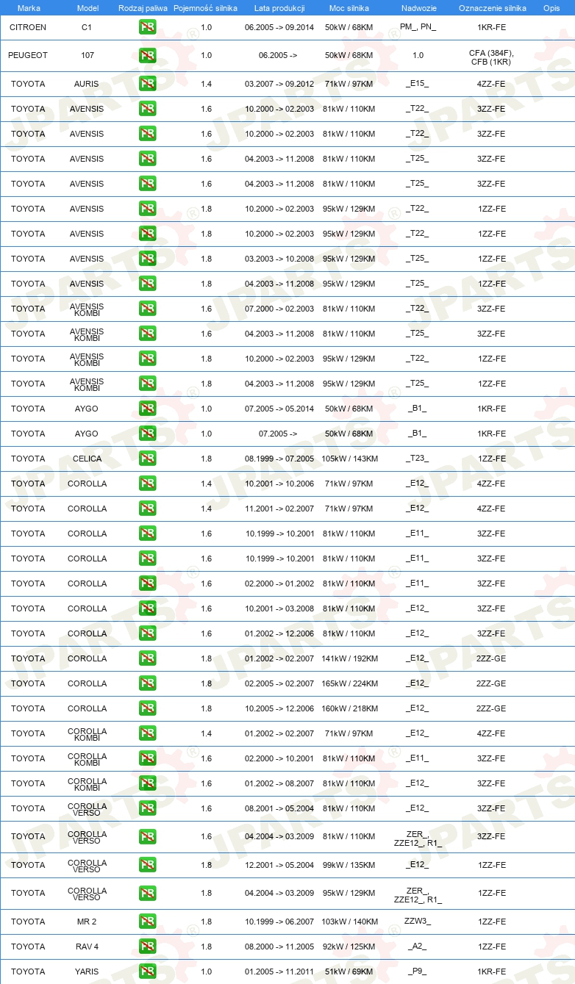Click the Lata produkcji column header
The height and width of the screenshot is (984, 575).
(279, 8)
